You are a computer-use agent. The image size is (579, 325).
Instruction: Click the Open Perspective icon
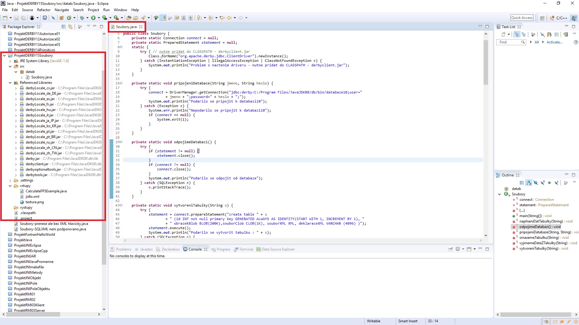(x=542, y=18)
